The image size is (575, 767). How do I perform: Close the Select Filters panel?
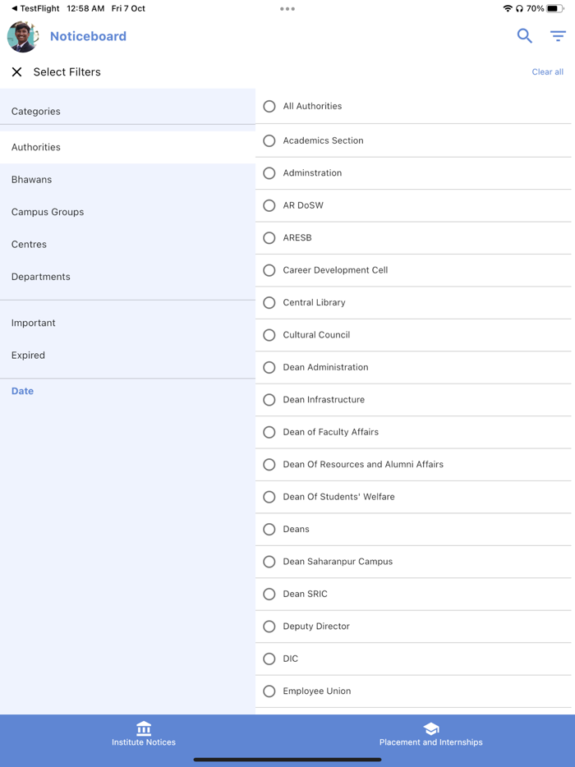(x=16, y=72)
